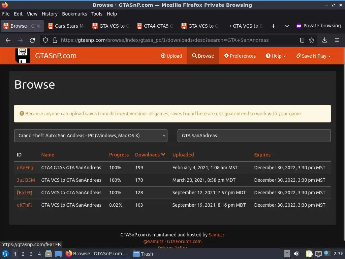Open save fEaTFR link
The image size is (345, 259).
point(24,193)
